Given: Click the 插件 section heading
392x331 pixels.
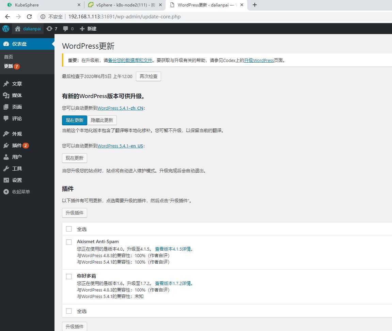Looking at the screenshot, I should tap(68, 189).
